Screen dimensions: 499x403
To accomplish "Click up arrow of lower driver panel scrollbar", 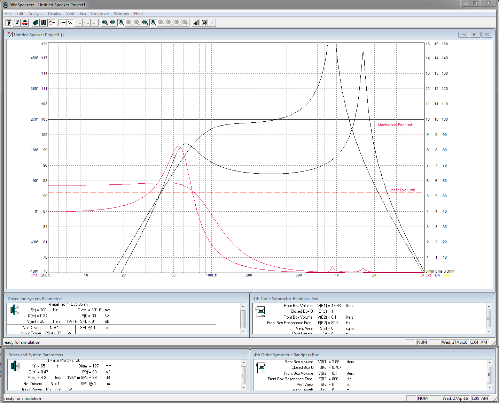I will coord(244,363).
